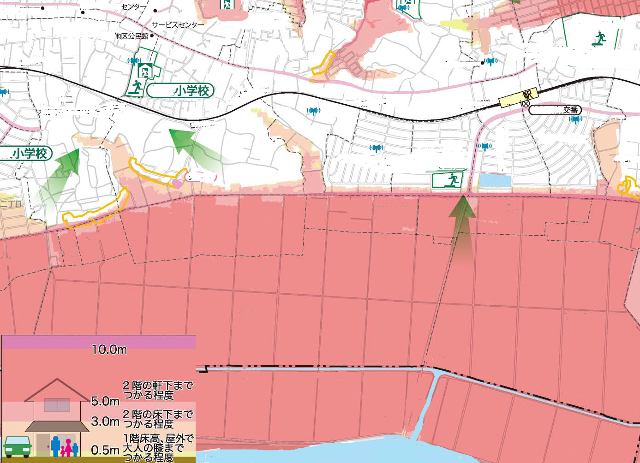Click the 10.0m legend label
Screen dimensions: 640x463
(x=109, y=350)
